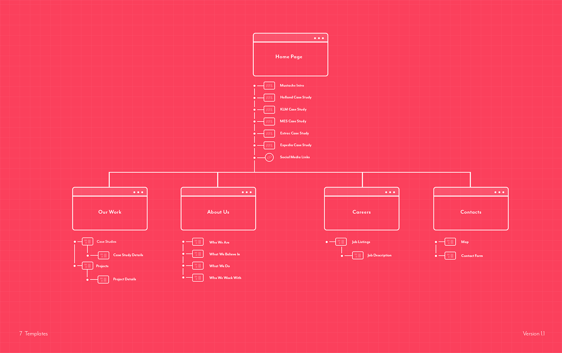Click the Our Work page box
Screen dimensions: 562x353
tap(110, 209)
